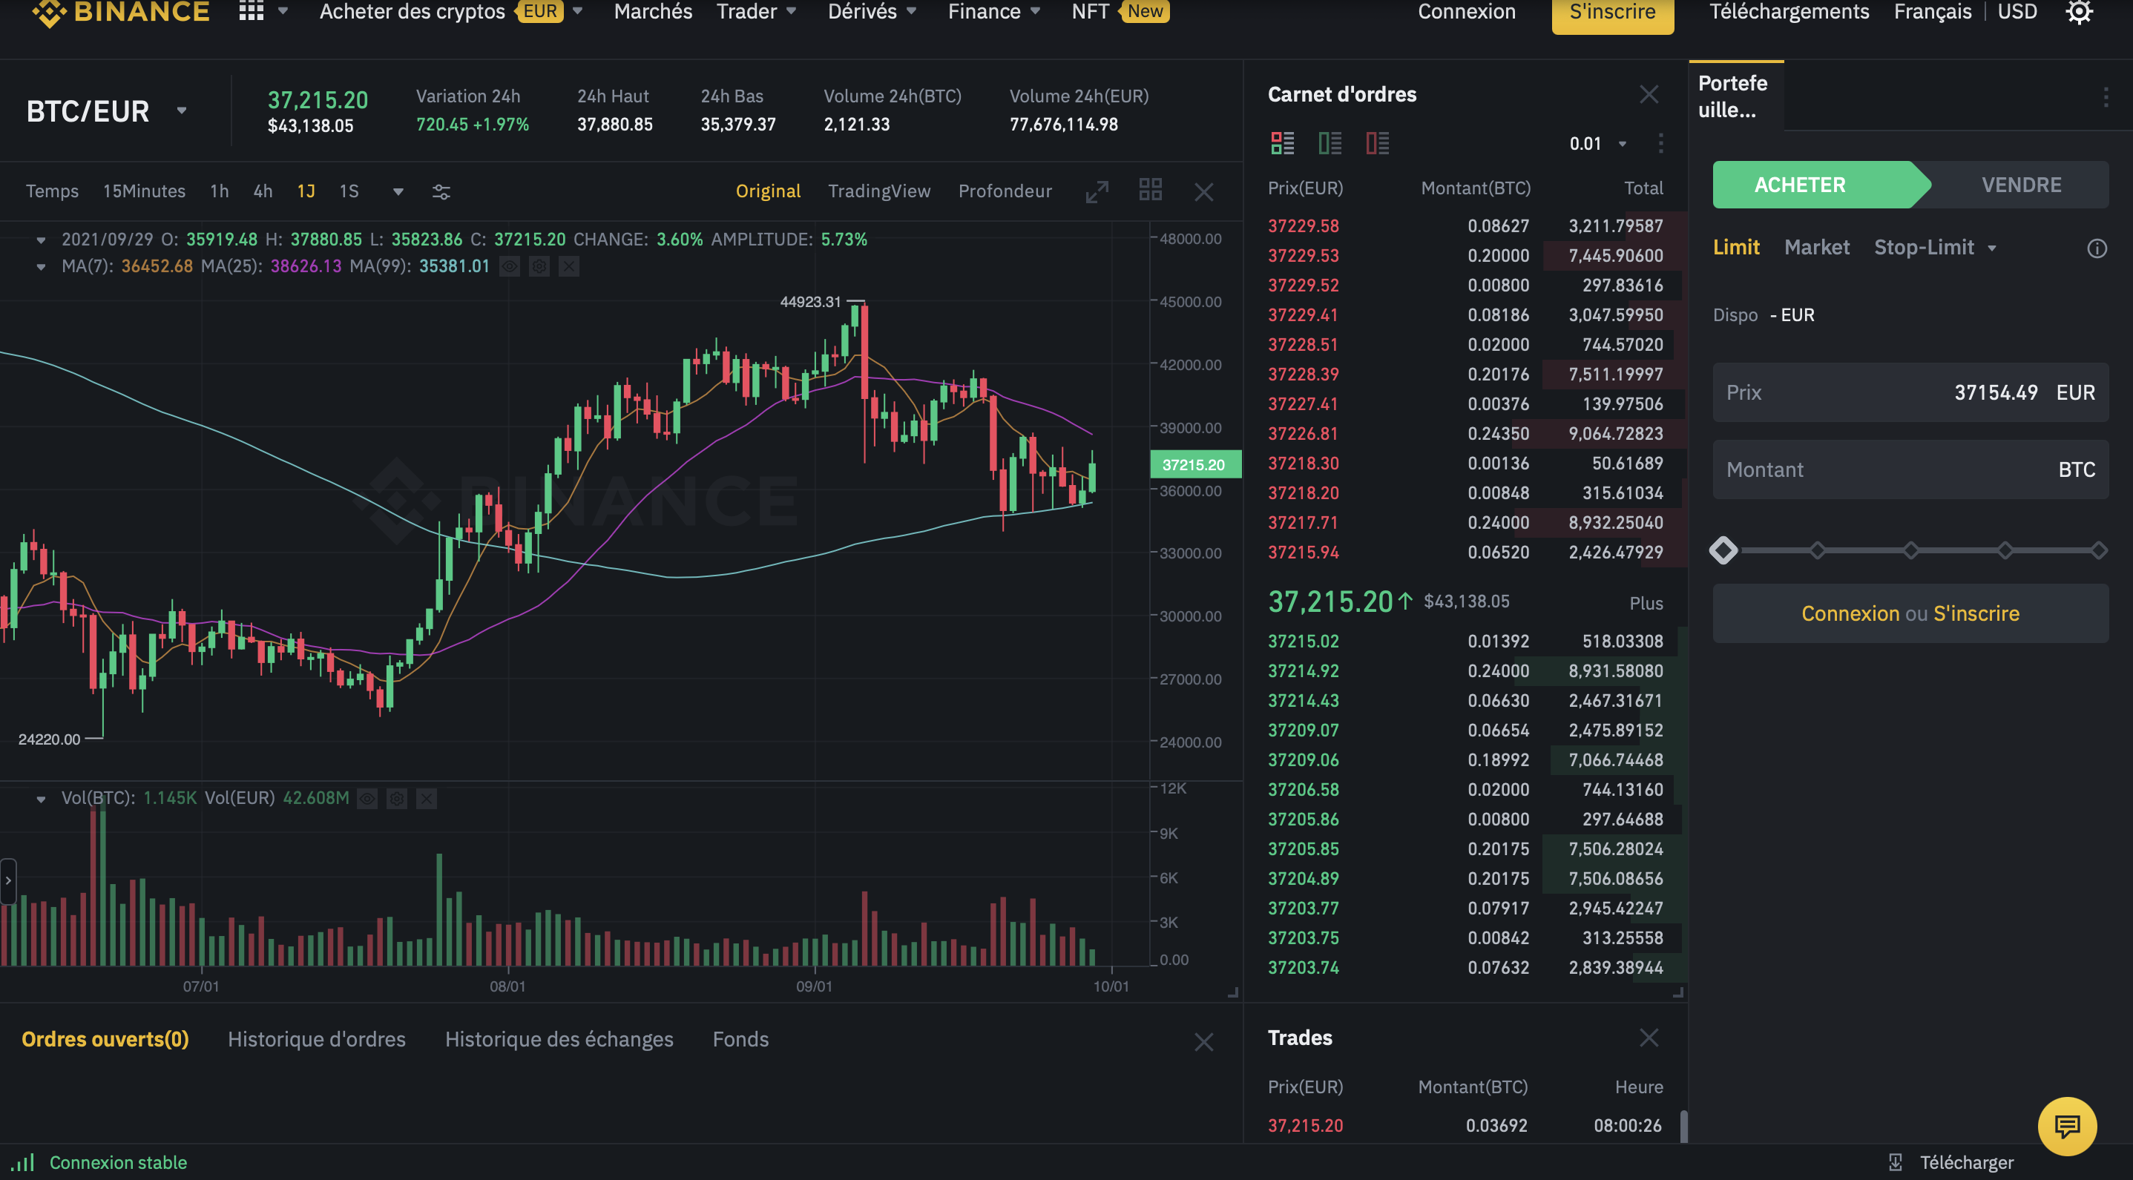Open the apps grid menu
This screenshot has height=1180, width=2133.
pos(251,11)
